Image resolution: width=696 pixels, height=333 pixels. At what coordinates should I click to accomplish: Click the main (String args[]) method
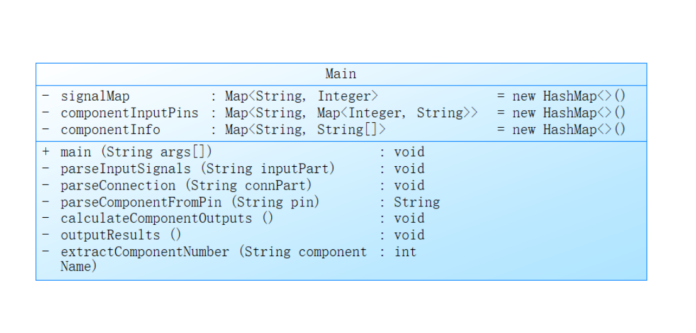[x=136, y=152]
